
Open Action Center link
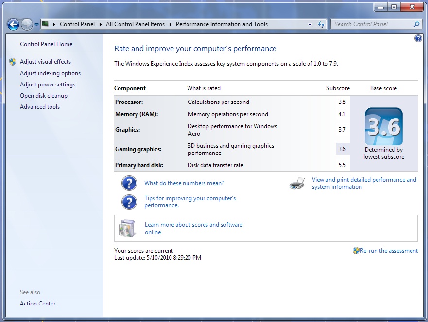coord(38,304)
